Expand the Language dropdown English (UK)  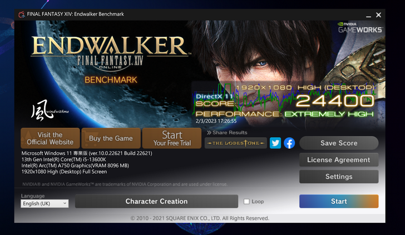45,203
